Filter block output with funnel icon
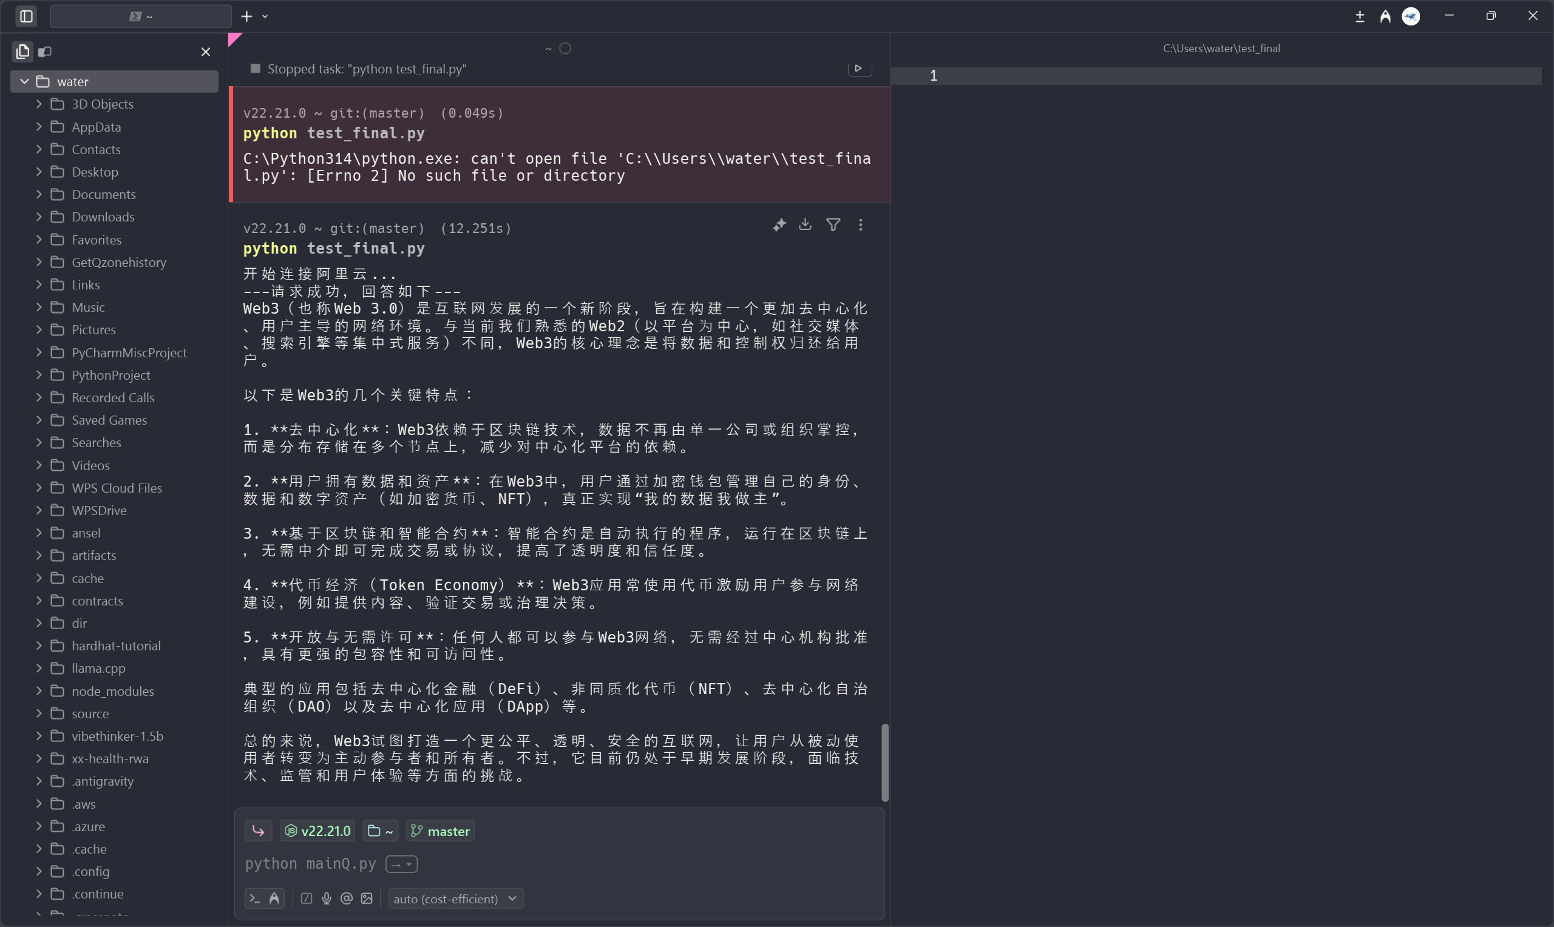The image size is (1554, 927). [833, 225]
